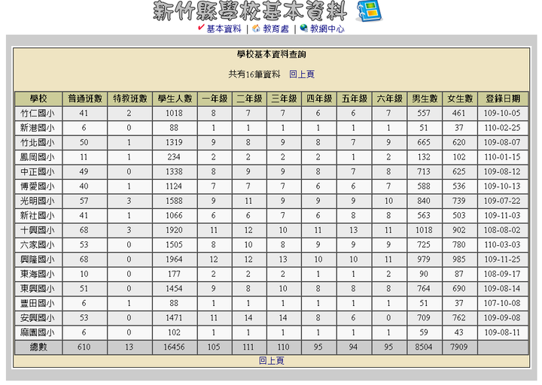Click the 新竹縣學校基本資料 title banner

(x=250, y=11)
